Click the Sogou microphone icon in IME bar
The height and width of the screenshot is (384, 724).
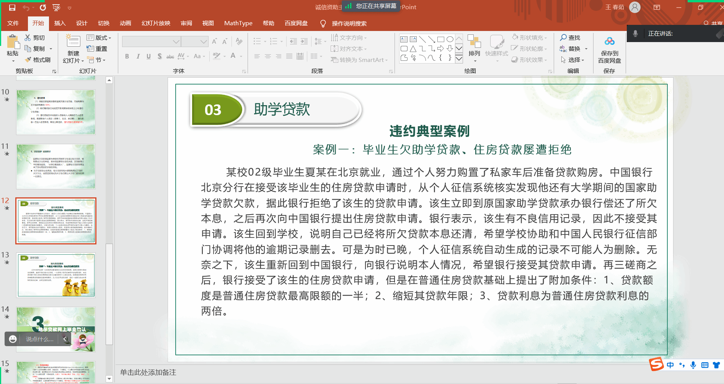point(693,365)
